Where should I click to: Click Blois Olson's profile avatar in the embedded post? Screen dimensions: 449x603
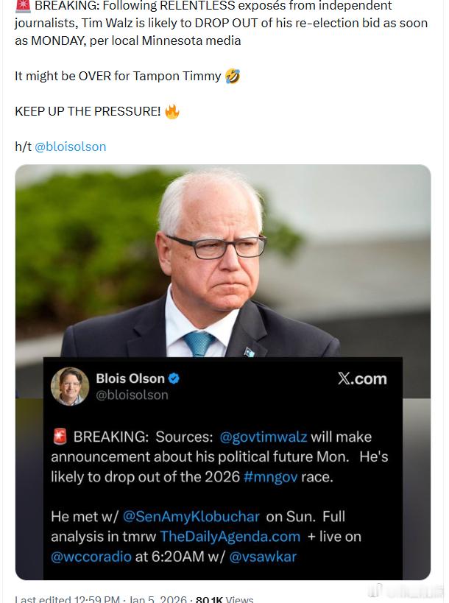[x=70, y=386]
